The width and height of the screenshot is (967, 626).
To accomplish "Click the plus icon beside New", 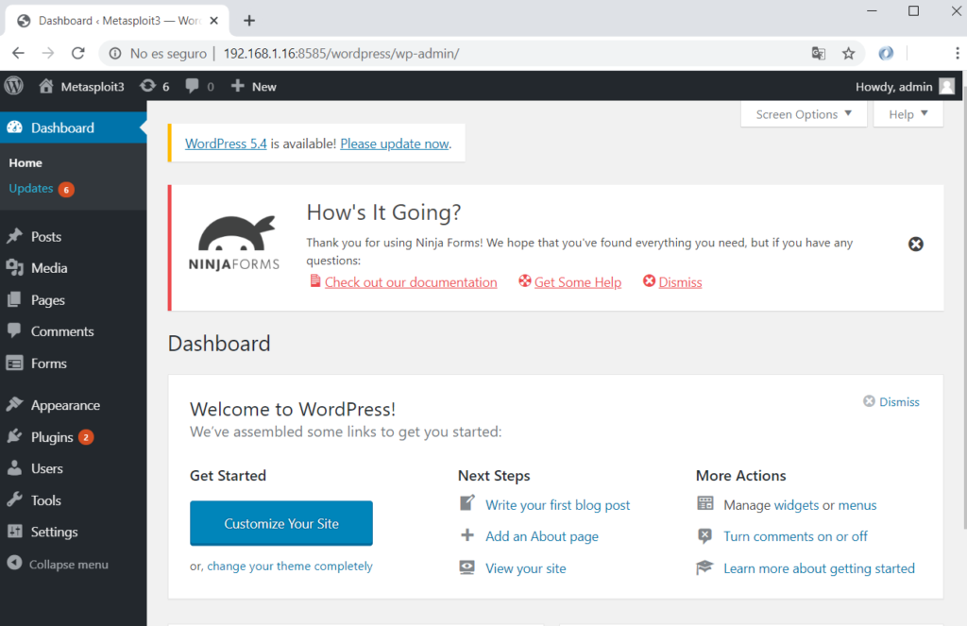I will click(x=237, y=86).
